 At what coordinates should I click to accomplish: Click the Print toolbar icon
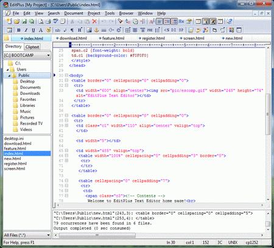(x=48, y=21)
